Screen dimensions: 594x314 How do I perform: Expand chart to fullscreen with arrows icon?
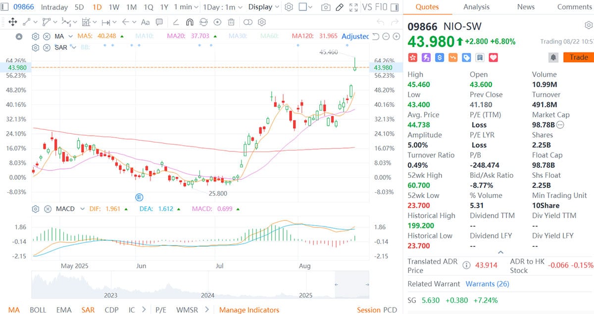pyautogui.click(x=353, y=7)
